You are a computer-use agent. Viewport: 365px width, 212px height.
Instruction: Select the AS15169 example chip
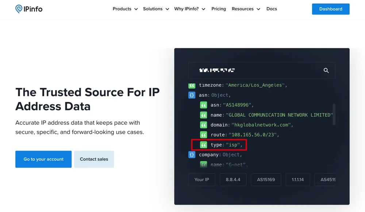[266, 180]
